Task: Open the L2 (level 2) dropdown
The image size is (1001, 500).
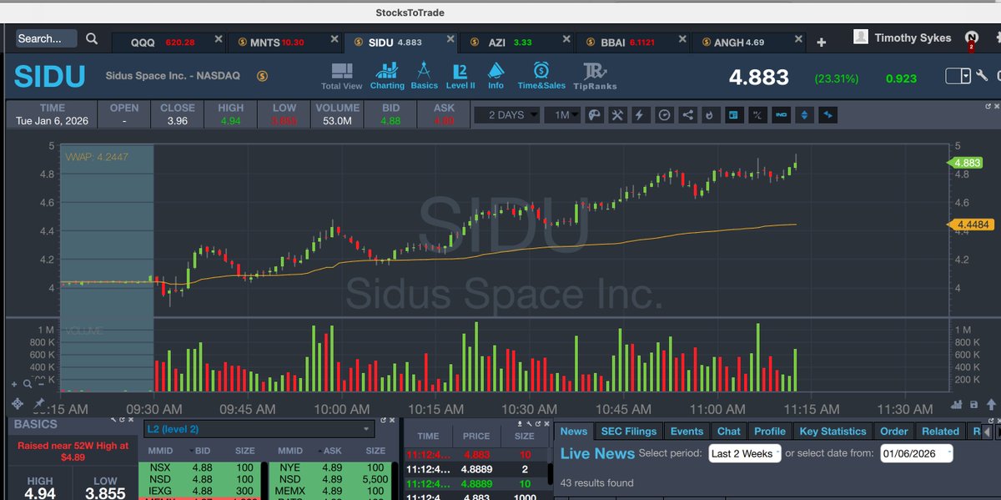Action: pyautogui.click(x=258, y=429)
